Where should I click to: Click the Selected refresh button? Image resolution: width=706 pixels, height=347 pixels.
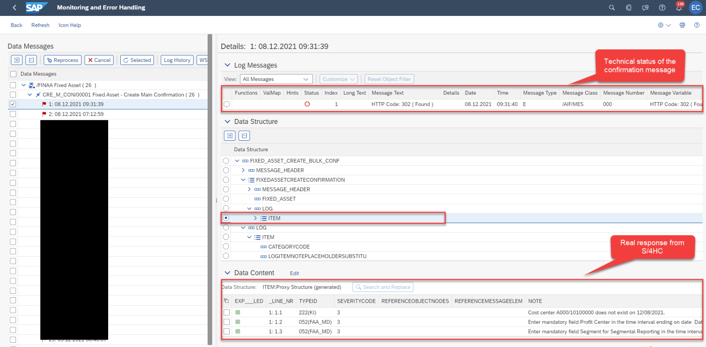(x=137, y=60)
